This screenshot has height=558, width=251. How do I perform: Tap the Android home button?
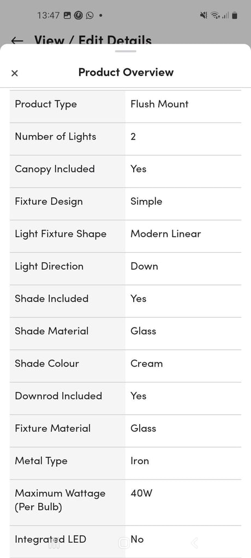[x=124, y=543]
